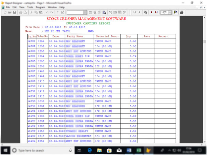Viewport: 207px width, 155px height.
Task: Click challan number 1550
Action: [x=41, y=131]
